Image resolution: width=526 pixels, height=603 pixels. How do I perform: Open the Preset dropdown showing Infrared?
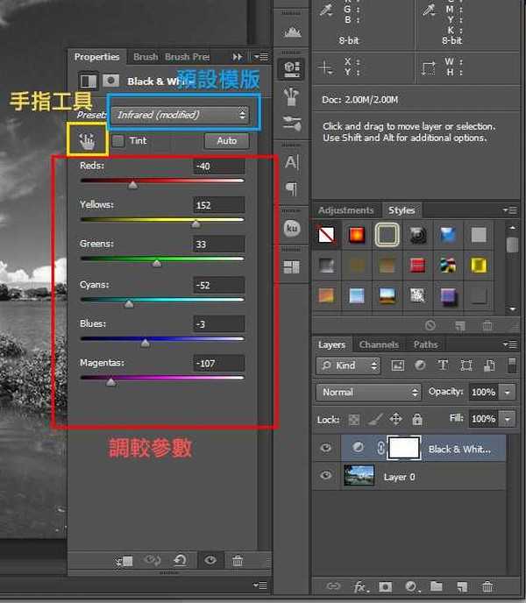coord(180,115)
